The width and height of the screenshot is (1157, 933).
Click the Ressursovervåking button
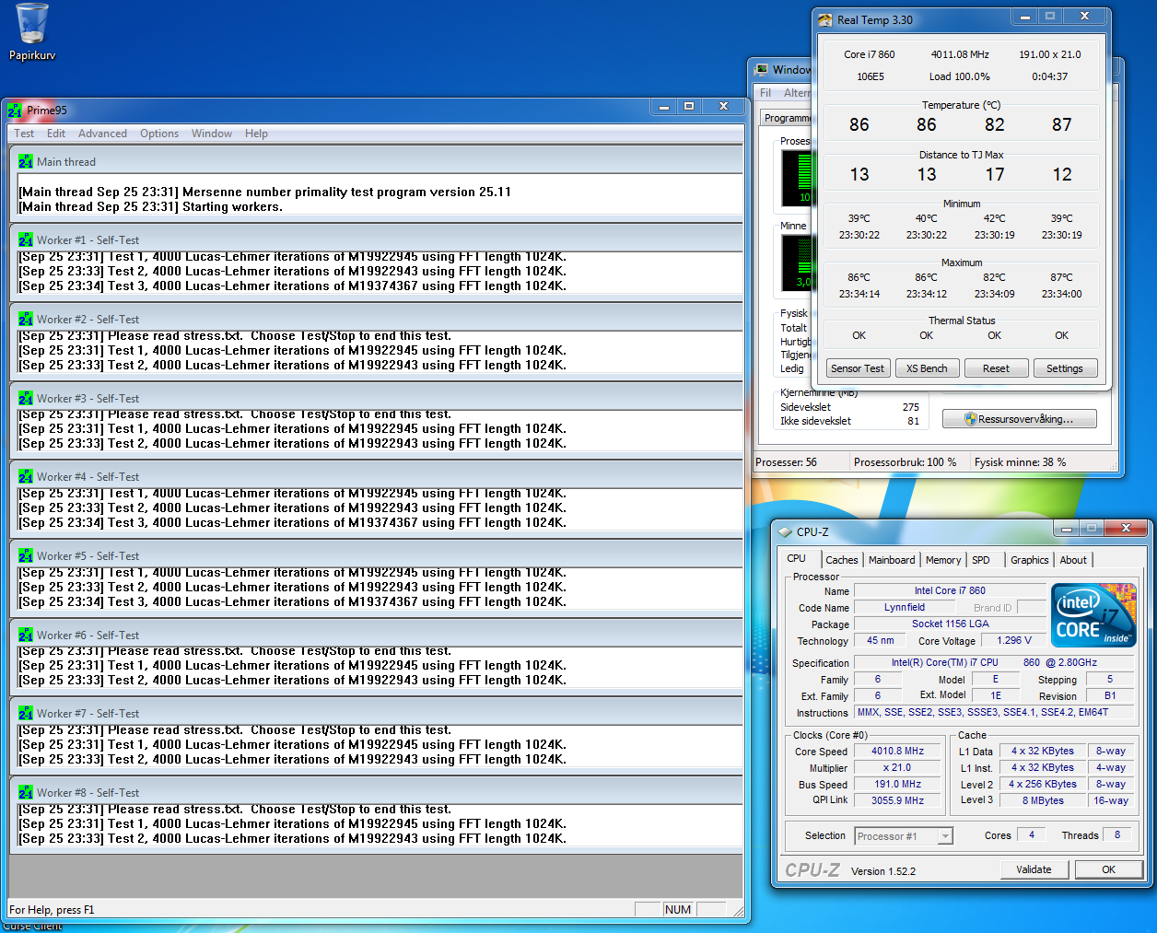(1020, 419)
